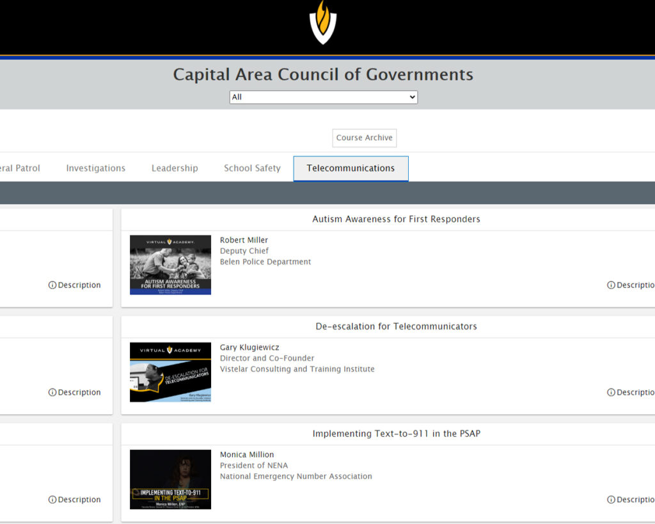Image resolution: width=655 pixels, height=524 pixels.
Task: Click instructor name Robert Miller
Action: click(244, 240)
